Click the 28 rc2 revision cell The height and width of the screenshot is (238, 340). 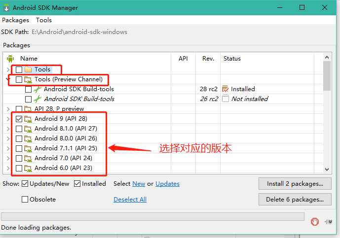click(x=209, y=89)
